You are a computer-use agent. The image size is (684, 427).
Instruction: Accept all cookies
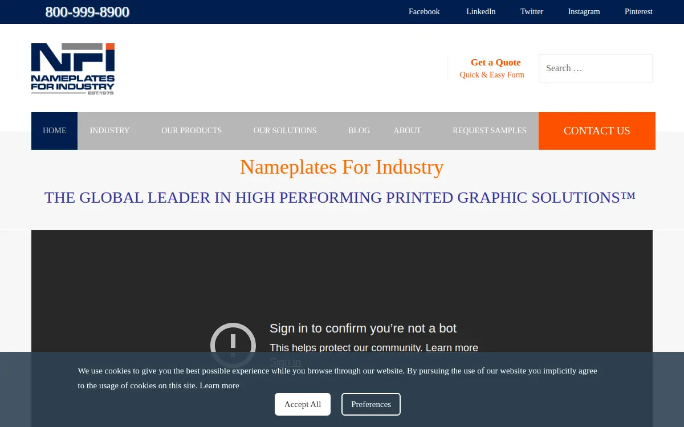(303, 404)
